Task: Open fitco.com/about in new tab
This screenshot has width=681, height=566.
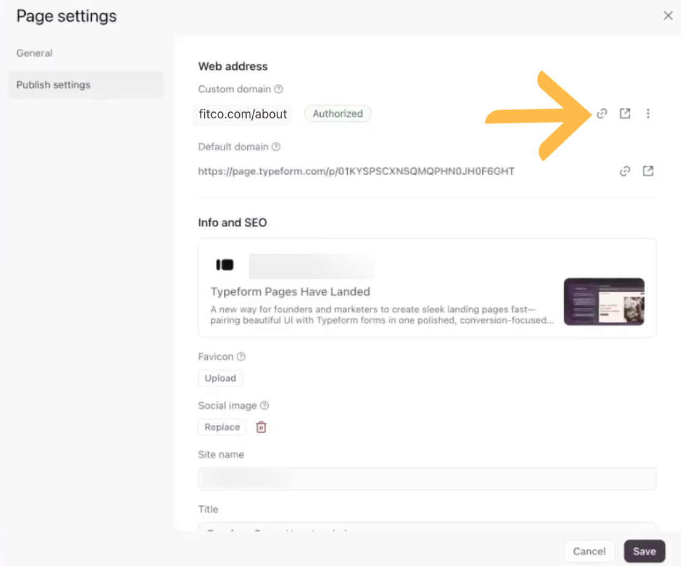Action: pos(625,114)
